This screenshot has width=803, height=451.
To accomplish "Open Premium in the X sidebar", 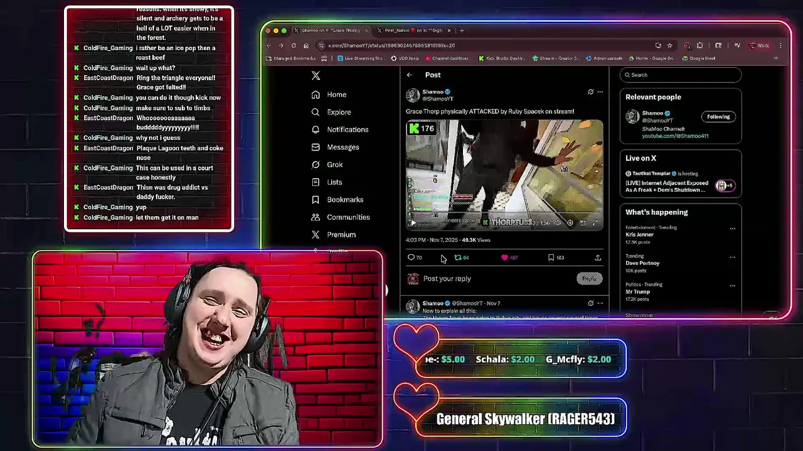I will pos(333,235).
